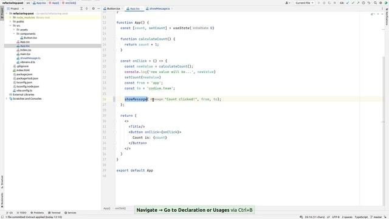Open Project panel options gear
The width and height of the screenshot is (389, 219).
point(93,9)
